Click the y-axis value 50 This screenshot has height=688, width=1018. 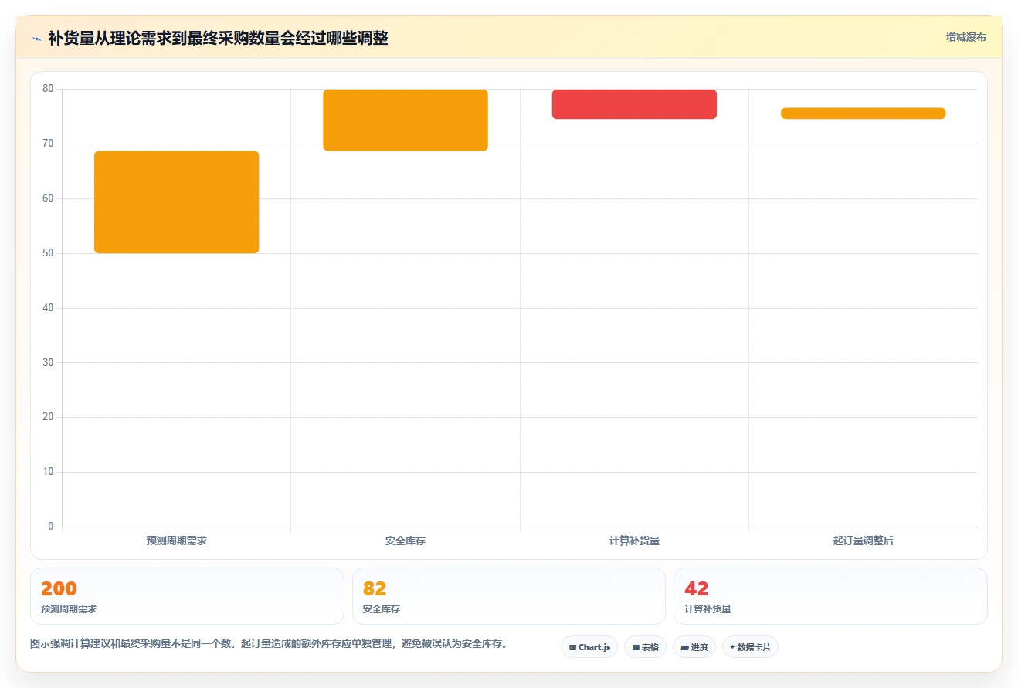click(48, 253)
